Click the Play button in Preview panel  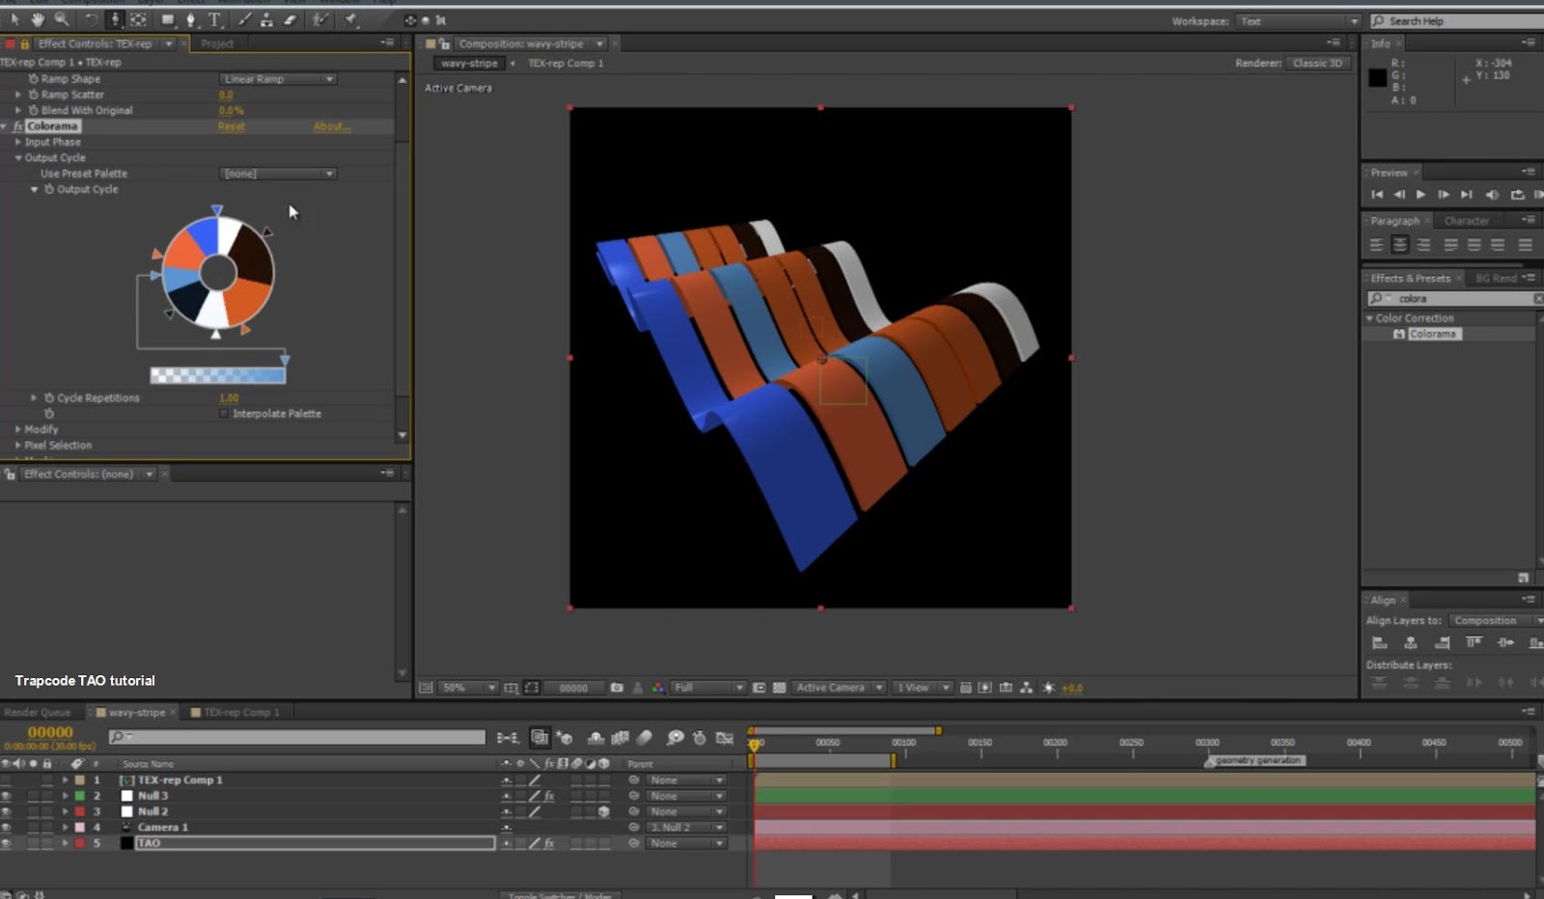coord(1420,195)
